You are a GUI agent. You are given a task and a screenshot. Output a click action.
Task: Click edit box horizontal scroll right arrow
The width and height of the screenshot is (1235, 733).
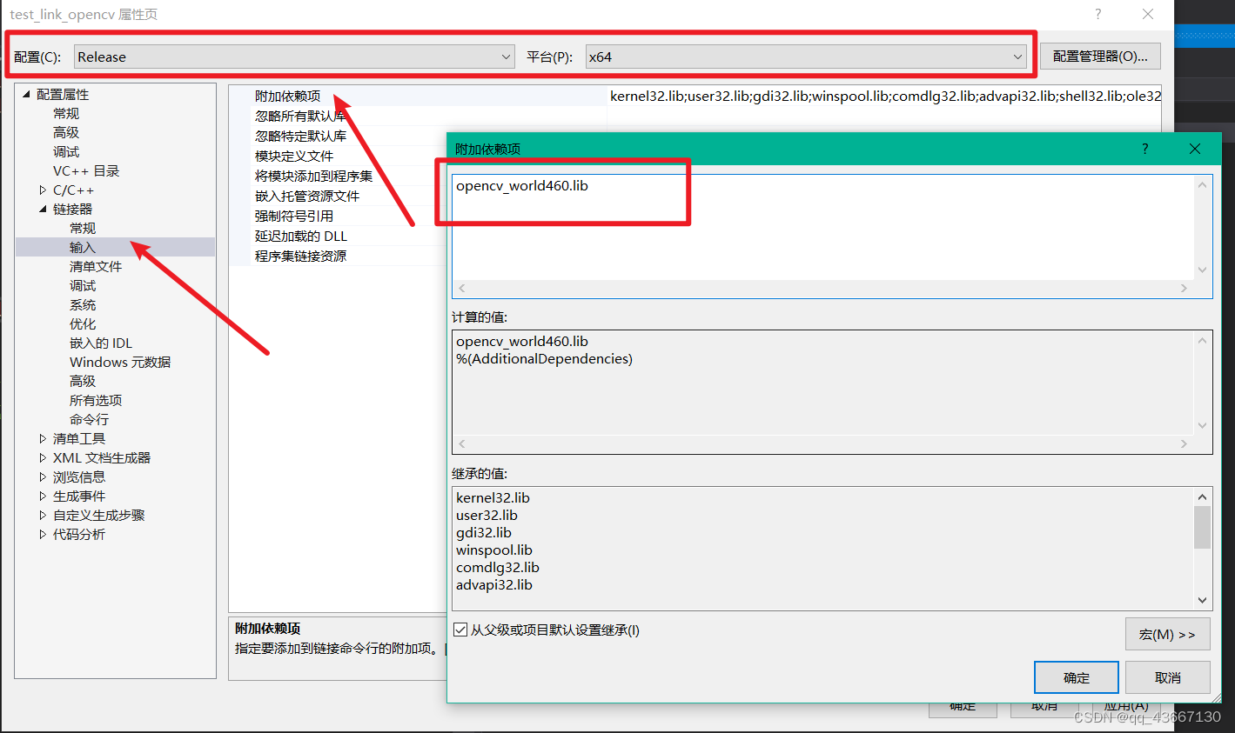pyautogui.click(x=1184, y=288)
